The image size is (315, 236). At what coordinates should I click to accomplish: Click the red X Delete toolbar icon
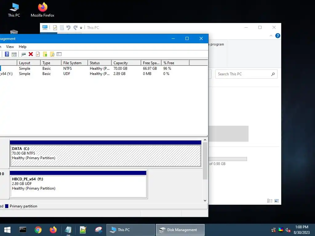(31, 54)
